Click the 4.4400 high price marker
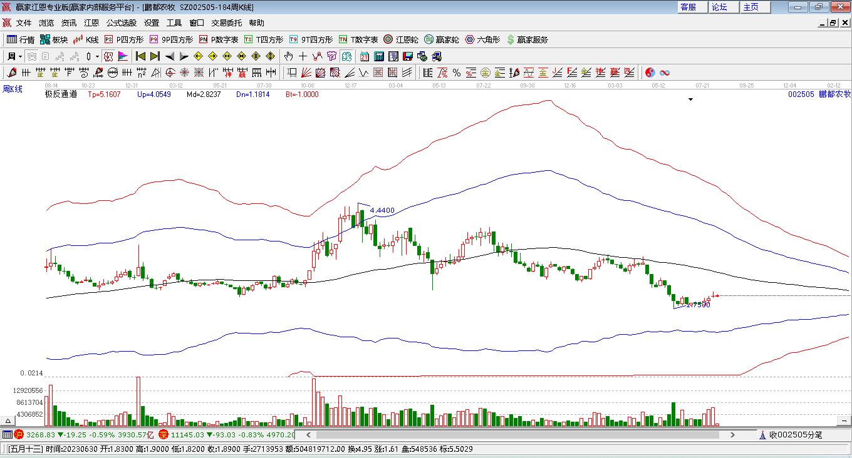This screenshot has width=852, height=458. [x=382, y=210]
